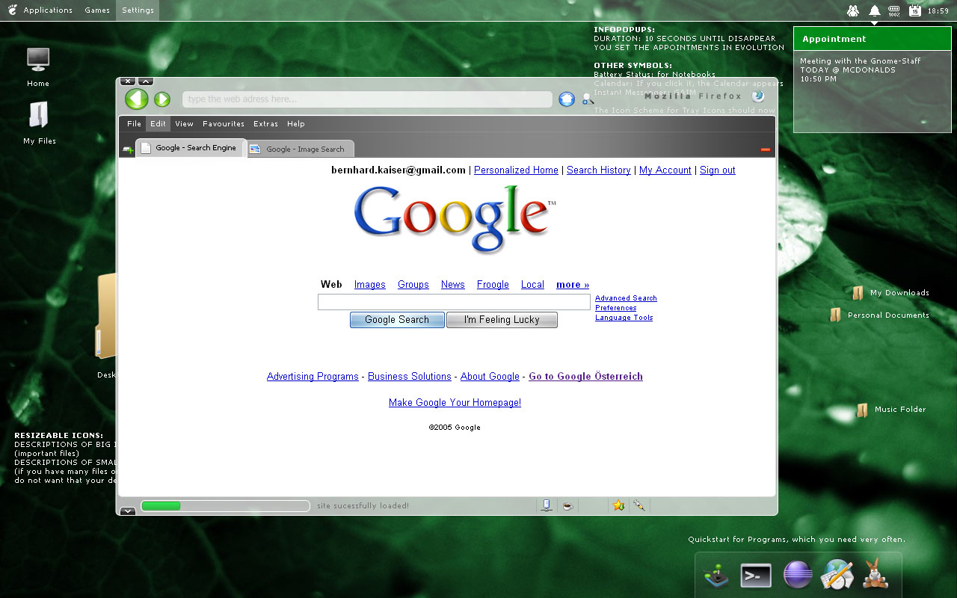957x598 pixels.
Task: Open the calendar tray icon
Action: tap(915, 10)
